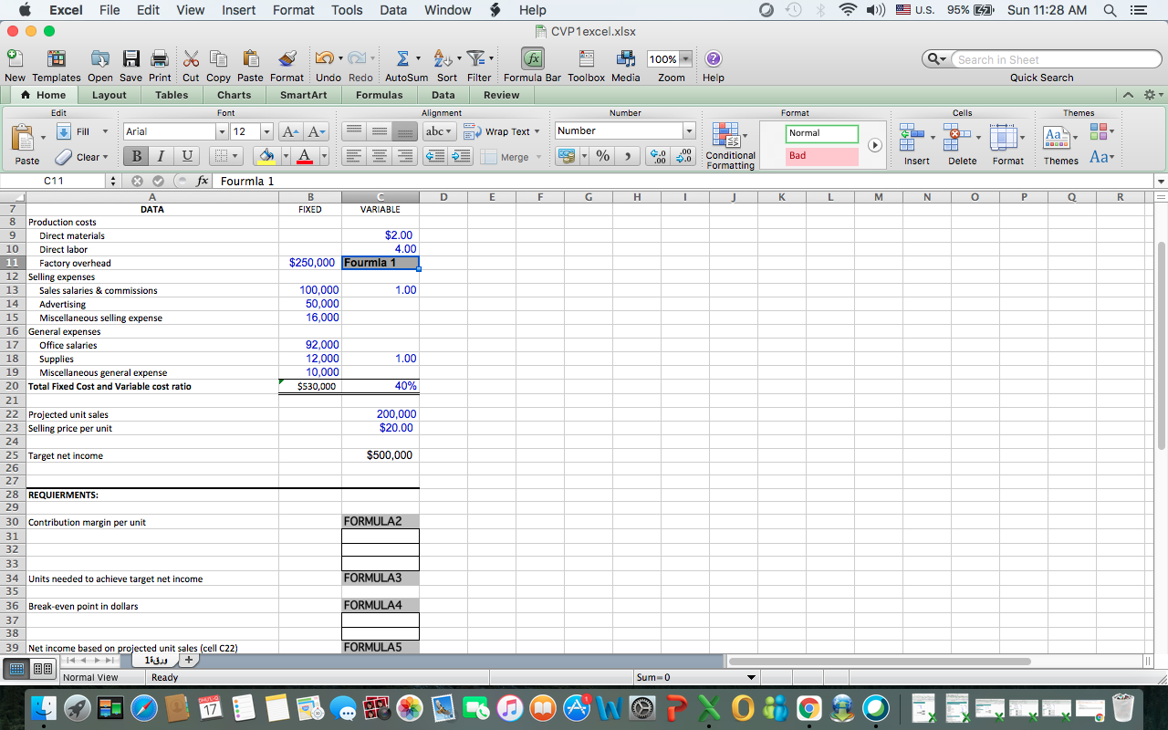The image size is (1168, 730).
Task: Click Conditional Formatting icon
Action: (x=726, y=135)
